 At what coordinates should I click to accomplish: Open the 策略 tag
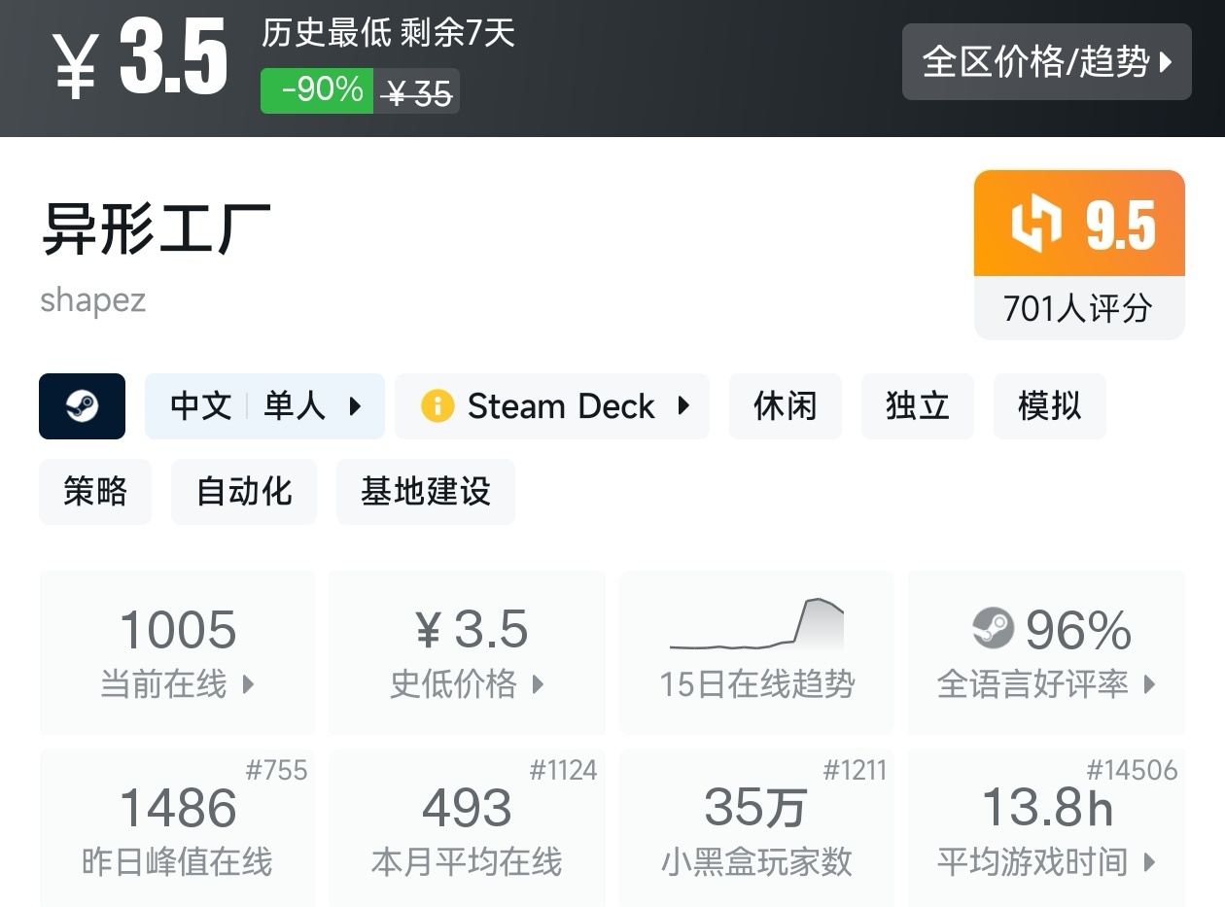[95, 492]
